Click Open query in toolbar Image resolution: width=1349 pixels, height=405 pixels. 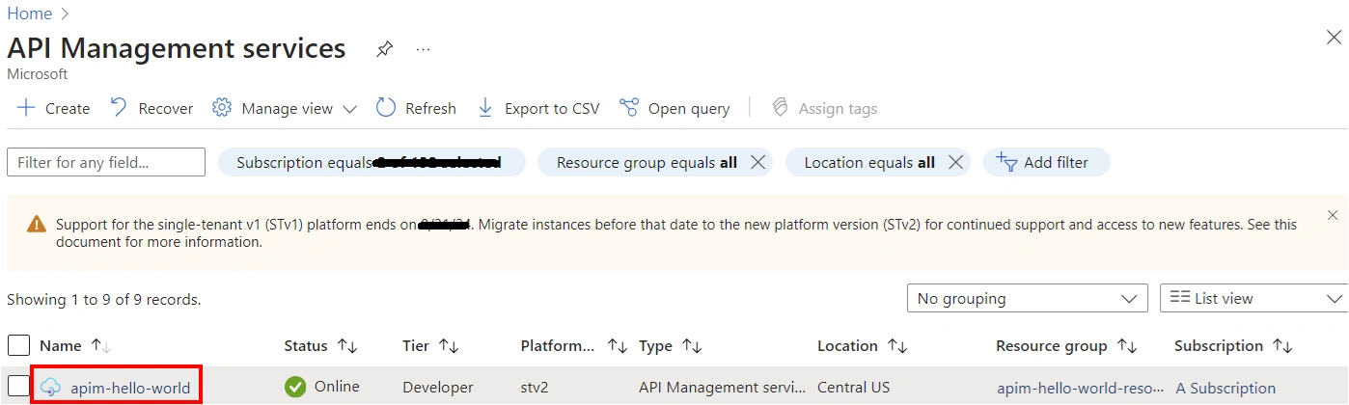click(x=674, y=108)
